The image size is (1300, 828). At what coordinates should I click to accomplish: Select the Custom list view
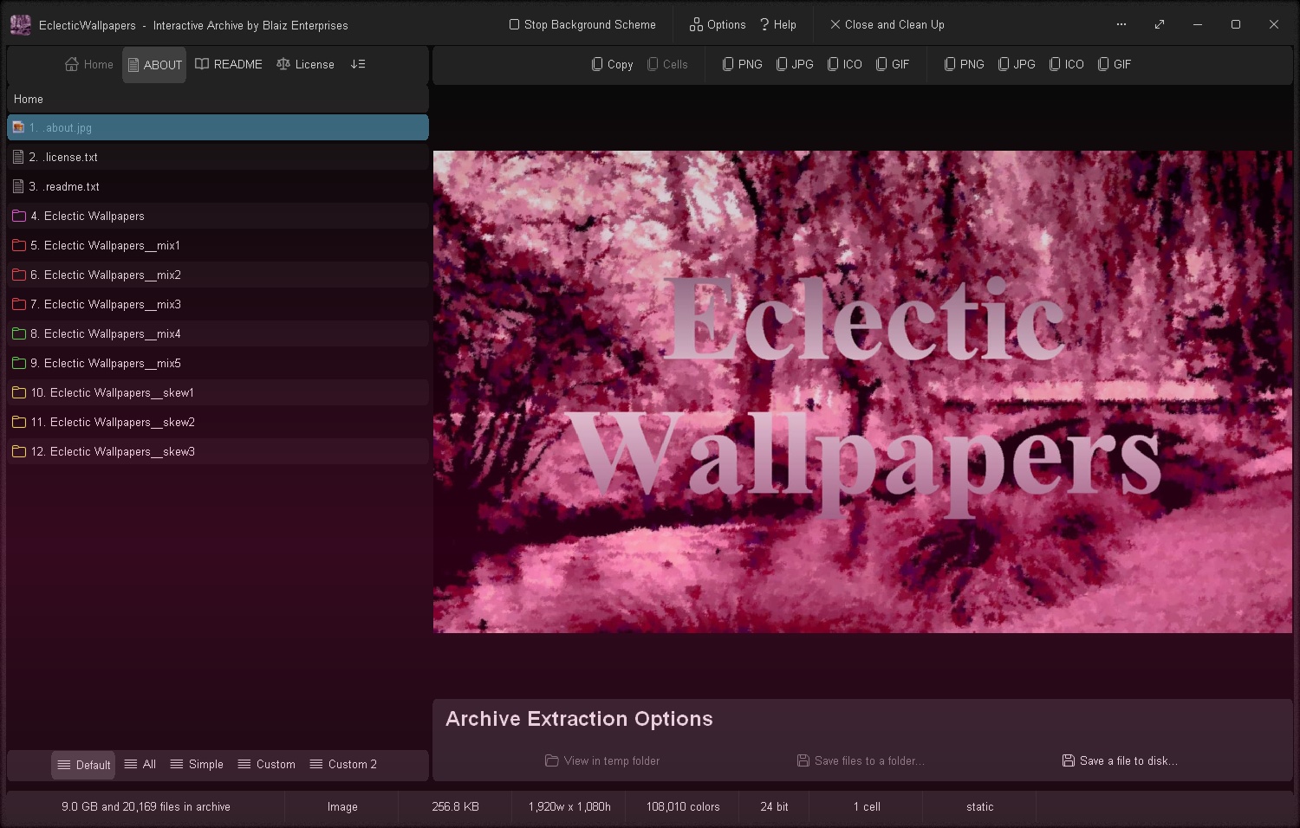(x=267, y=764)
